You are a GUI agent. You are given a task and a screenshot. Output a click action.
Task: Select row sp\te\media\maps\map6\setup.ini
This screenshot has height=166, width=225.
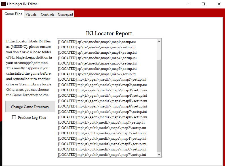[107, 69]
